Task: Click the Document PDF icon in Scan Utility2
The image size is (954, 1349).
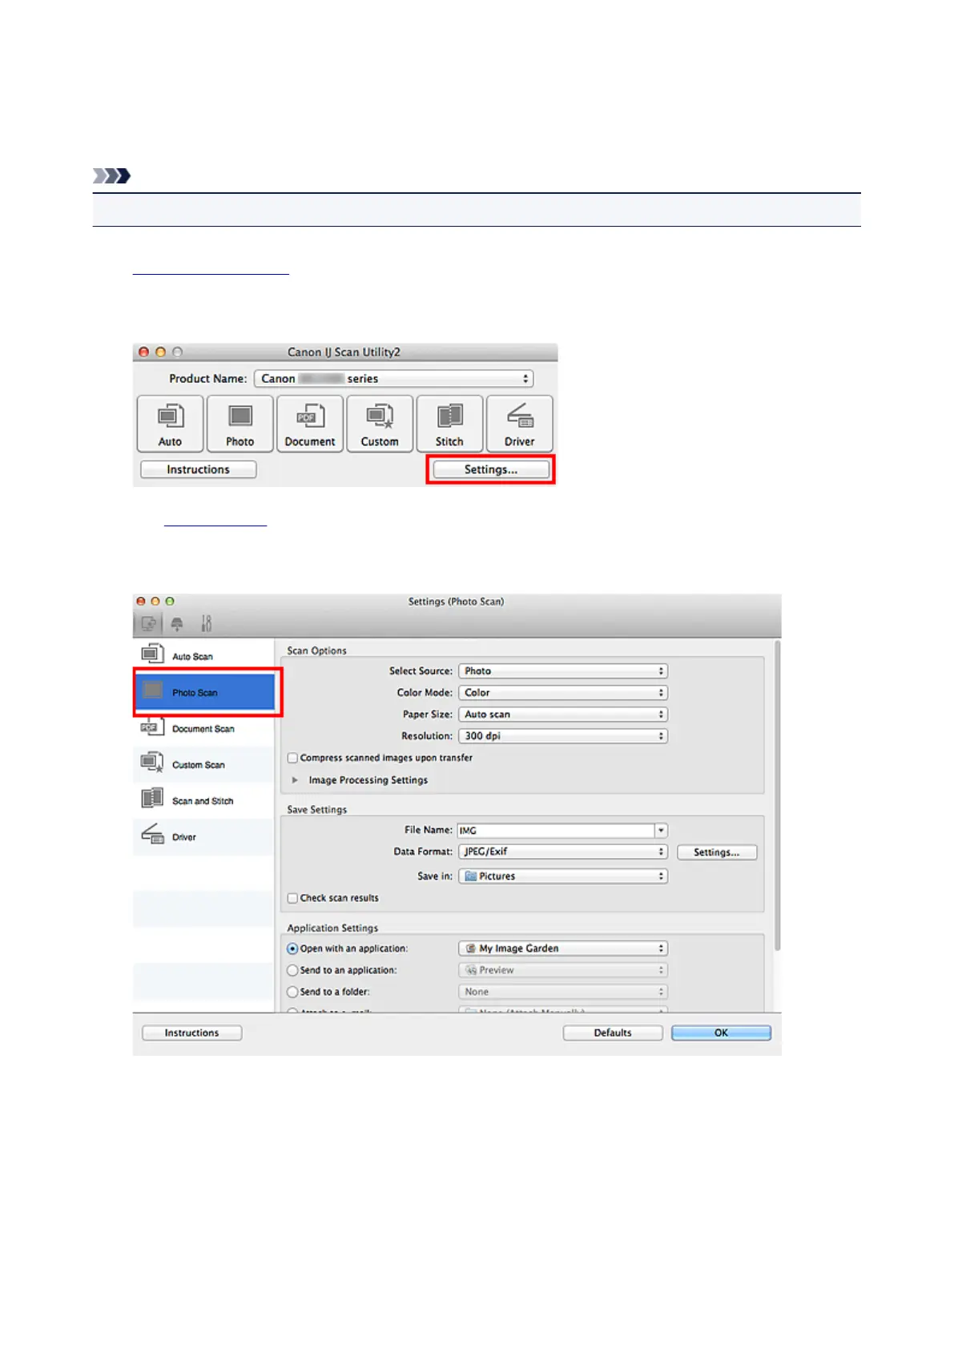Action: (309, 424)
